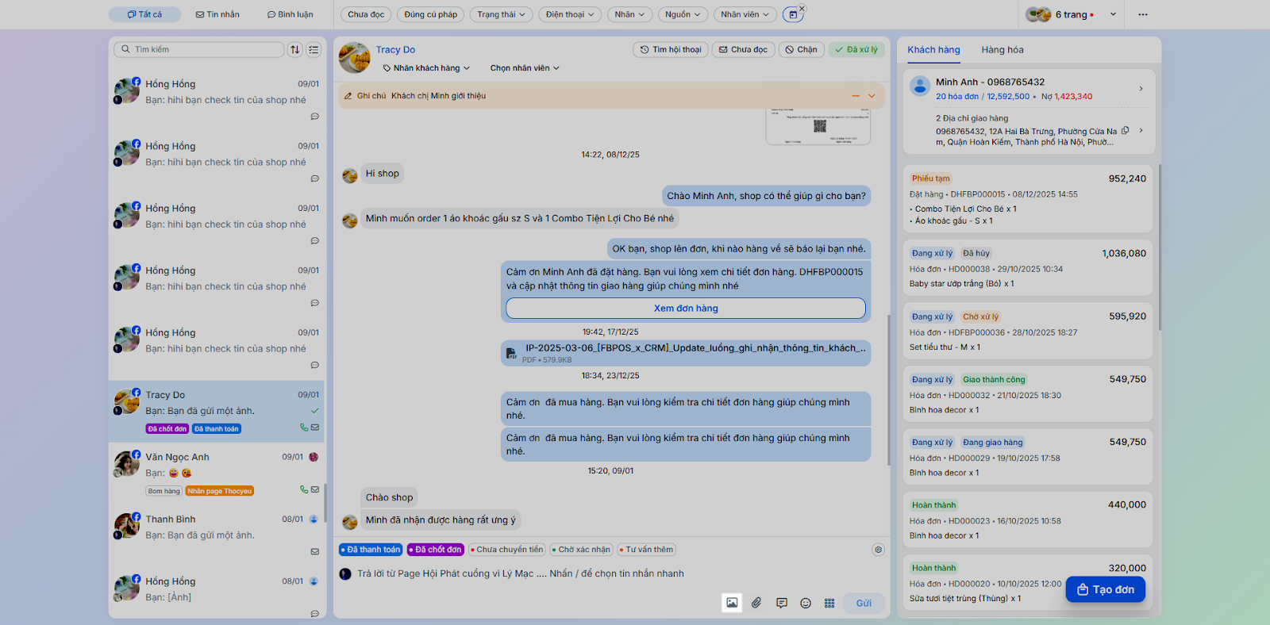
Task: Switch to the Tất cả tab
Action: (x=144, y=14)
